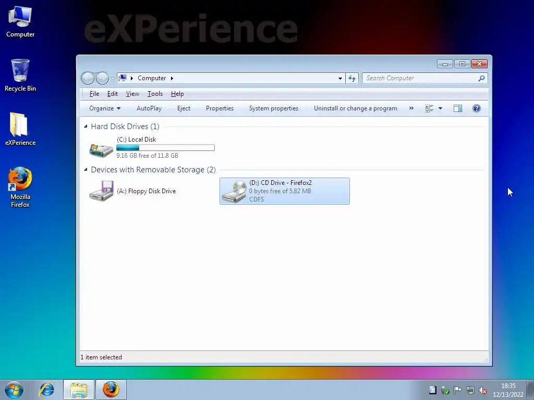This screenshot has width=534, height=400.
Task: Click the Forward navigation button
Action: [x=102, y=78]
